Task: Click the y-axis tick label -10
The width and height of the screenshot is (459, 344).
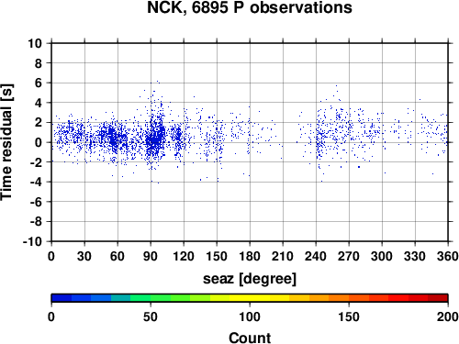Action: pos(32,241)
